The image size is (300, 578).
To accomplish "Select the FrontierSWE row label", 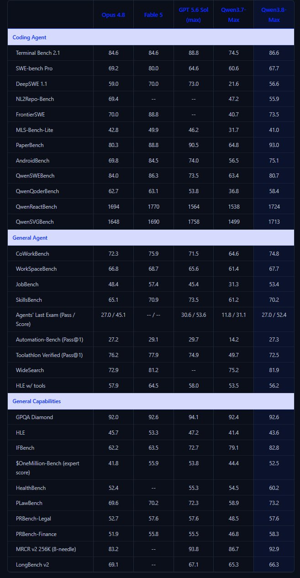I will [x=30, y=115].
